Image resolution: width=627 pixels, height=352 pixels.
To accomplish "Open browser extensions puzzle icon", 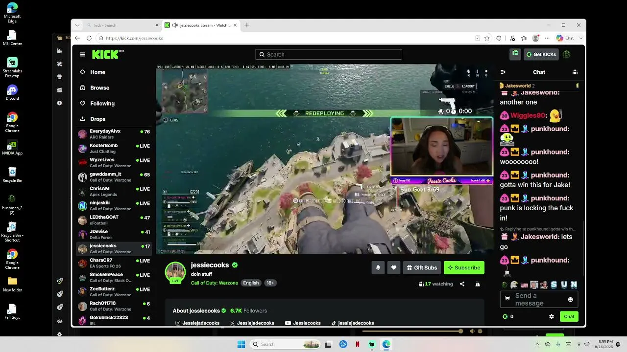I will point(499,38).
